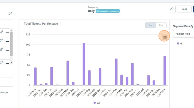Click the left list scrollbar thumb
This screenshot has width=194, height=108.
coord(11,44)
